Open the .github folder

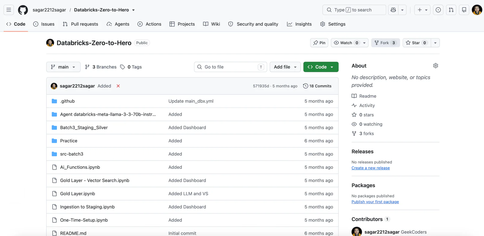pyautogui.click(x=67, y=101)
